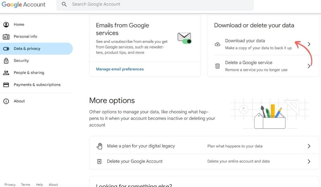
Task: Expand the Delete a Google service chevron
Action: [x=309, y=66]
